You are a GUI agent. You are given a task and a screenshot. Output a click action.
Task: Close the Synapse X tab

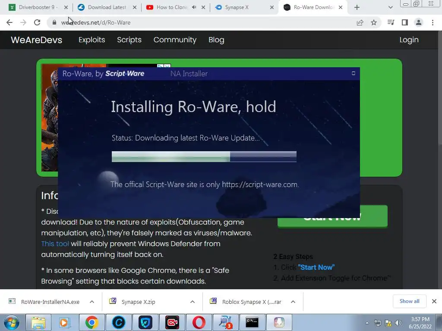272,7
